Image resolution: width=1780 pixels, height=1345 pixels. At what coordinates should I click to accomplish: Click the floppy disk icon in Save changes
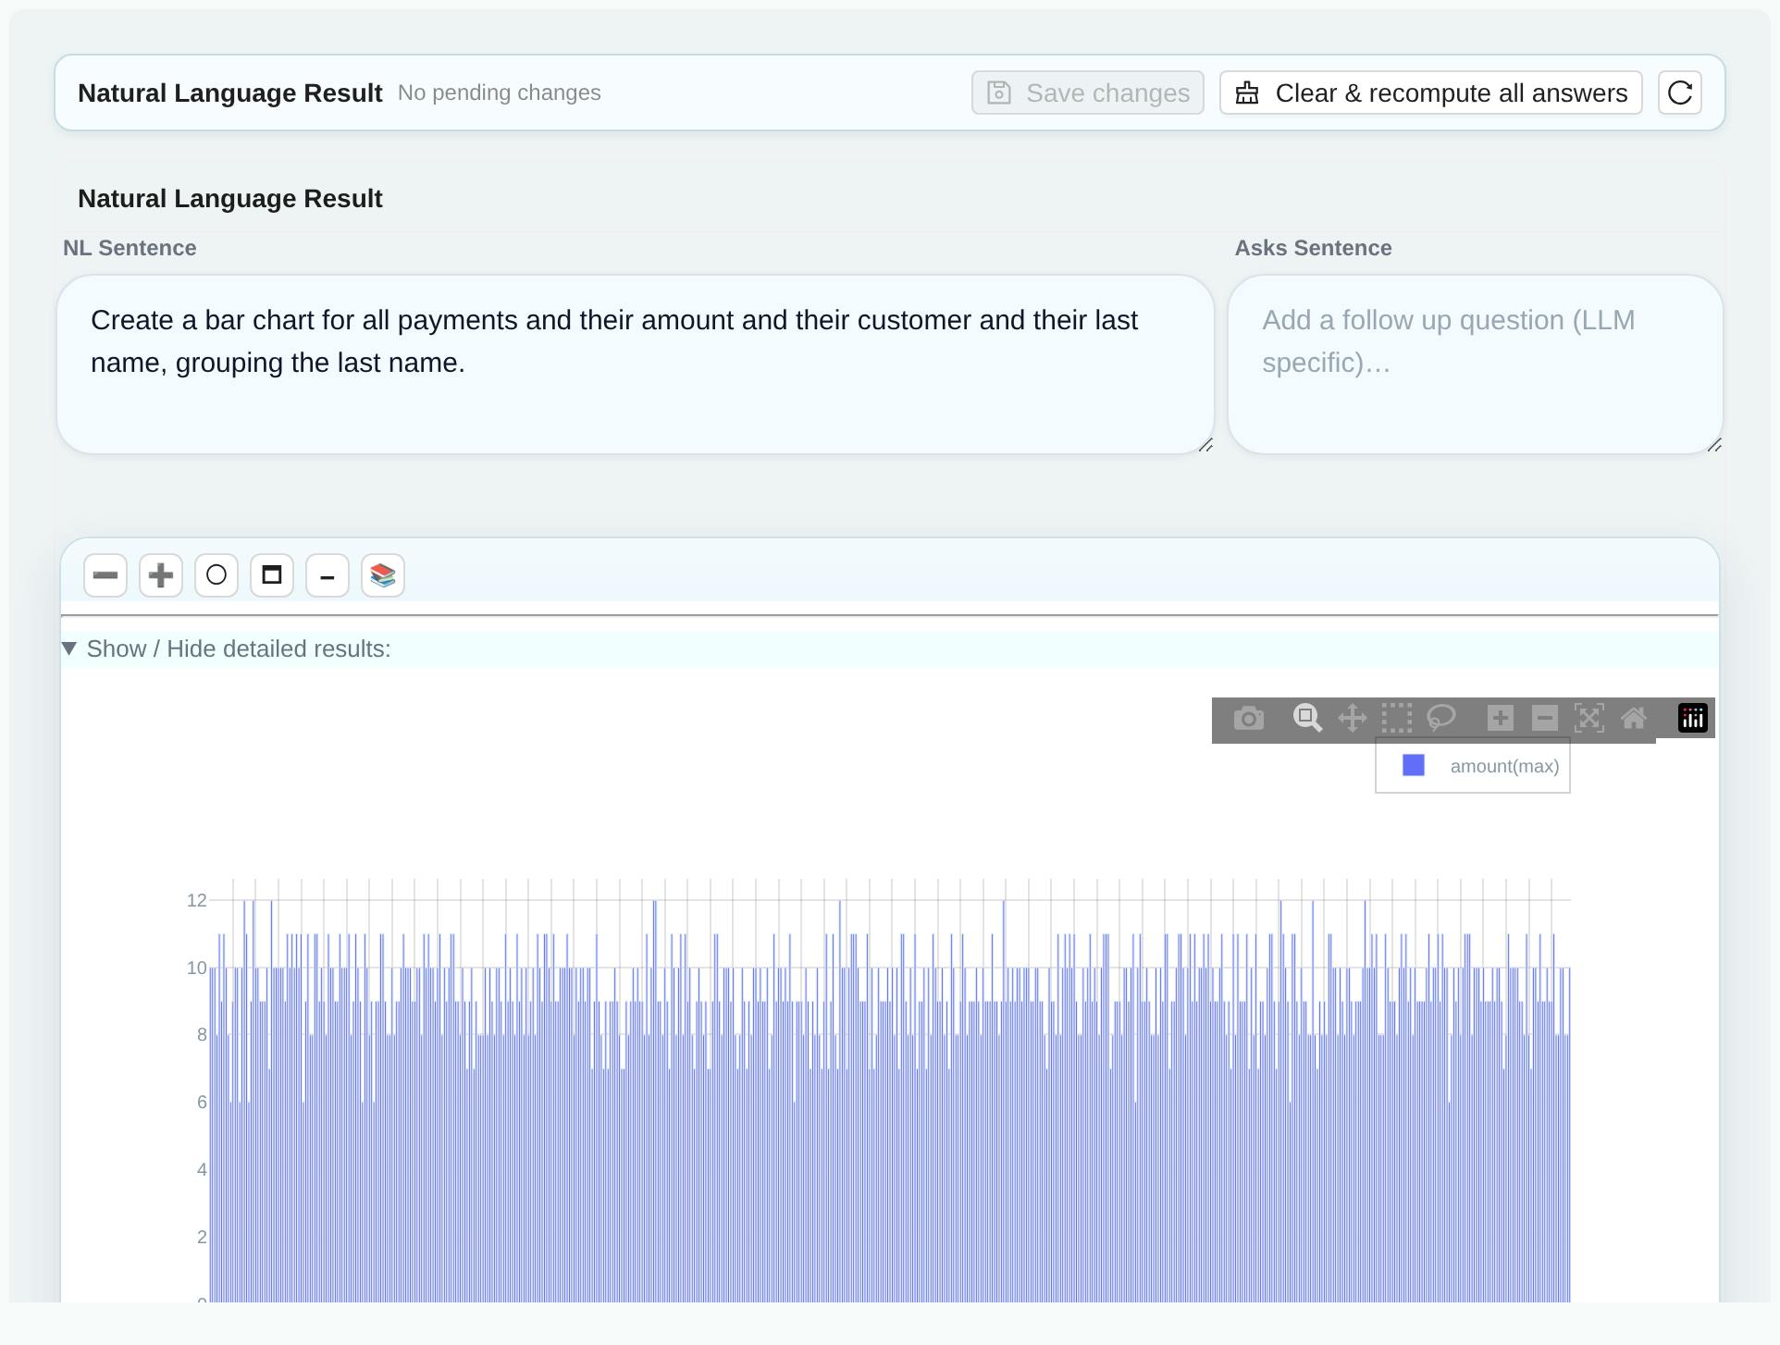[999, 93]
